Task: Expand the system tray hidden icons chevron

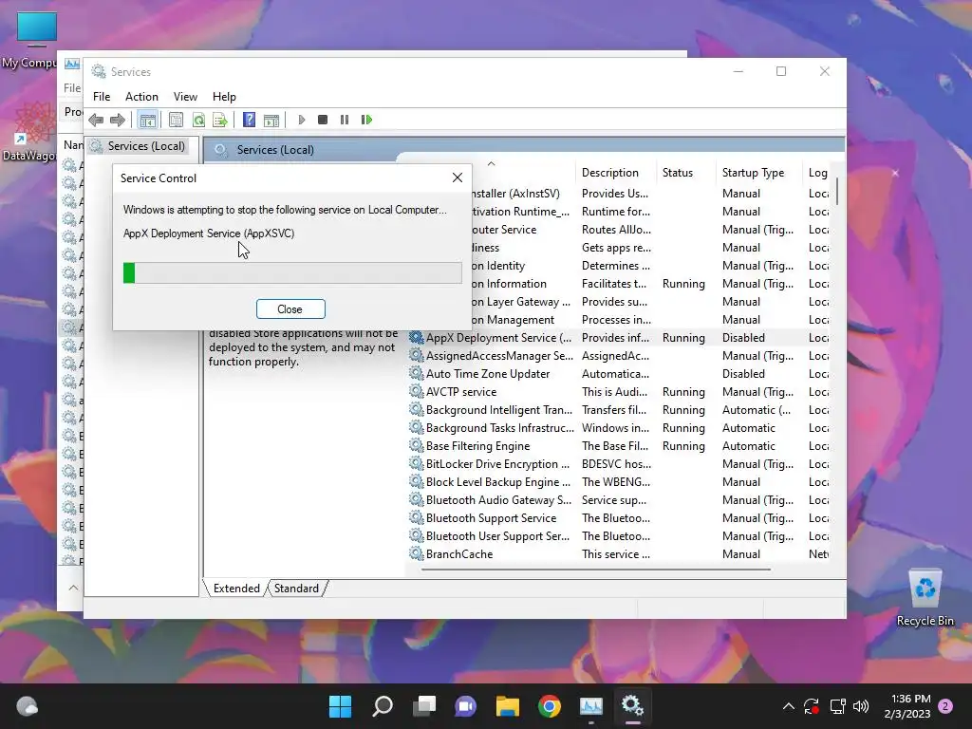Action: click(789, 706)
